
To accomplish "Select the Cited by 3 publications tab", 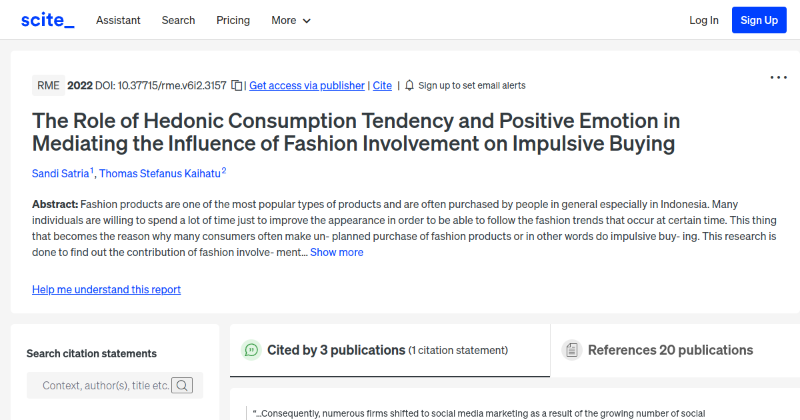I will (x=336, y=349).
